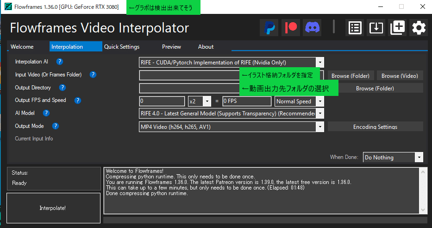Open Encoding Settings
Image resolution: width=432 pixels, height=228 pixels.
click(375, 127)
